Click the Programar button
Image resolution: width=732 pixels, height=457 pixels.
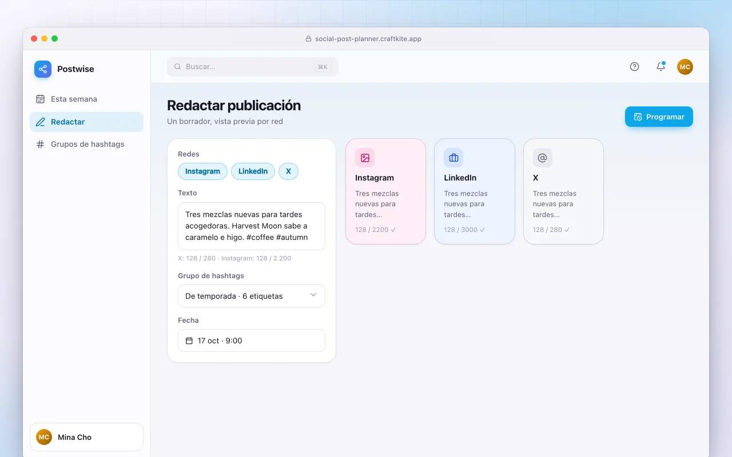tap(659, 117)
